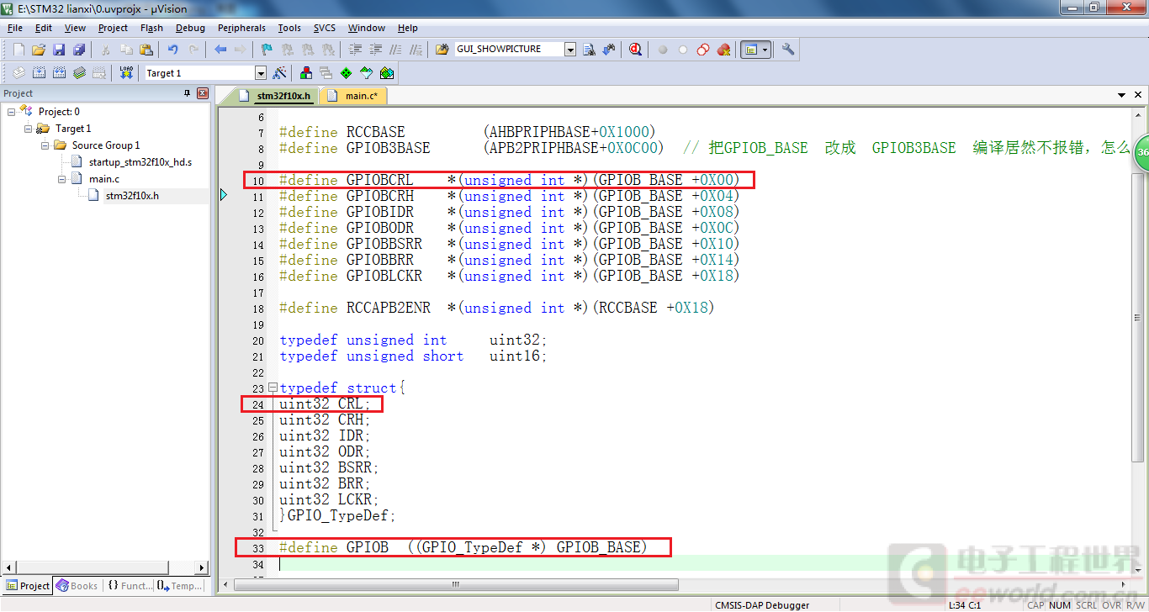Image resolution: width=1149 pixels, height=612 pixels.
Task: Select main.c in the project tree
Action: (104, 179)
